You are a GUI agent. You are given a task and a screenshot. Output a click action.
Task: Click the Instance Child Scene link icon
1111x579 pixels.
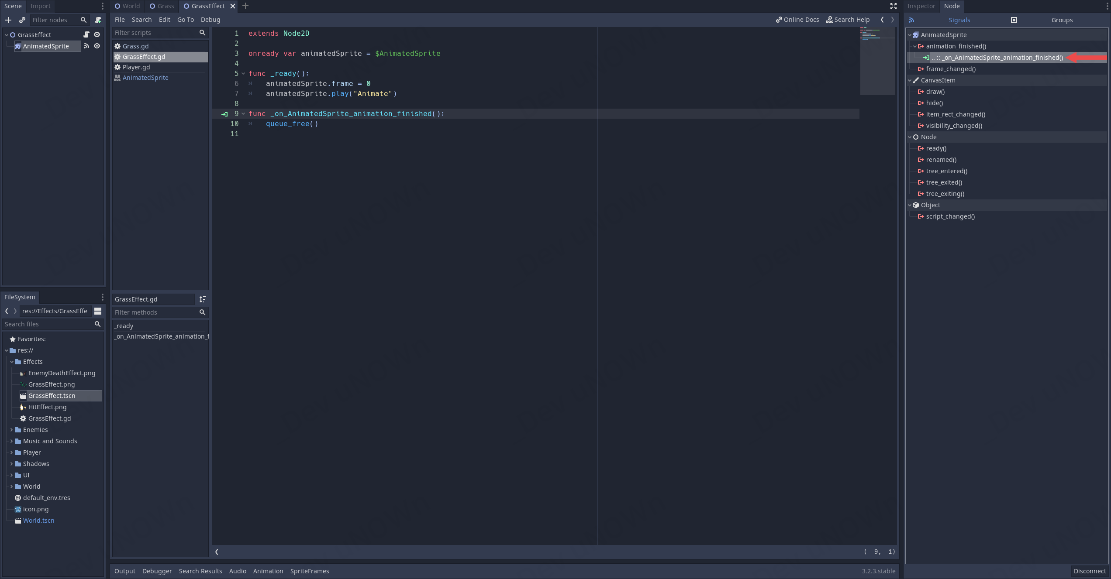22,20
